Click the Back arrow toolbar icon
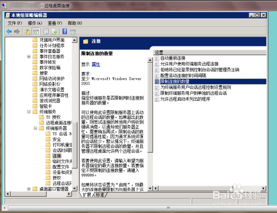Viewport: 277px width, 213px height. 9,32
